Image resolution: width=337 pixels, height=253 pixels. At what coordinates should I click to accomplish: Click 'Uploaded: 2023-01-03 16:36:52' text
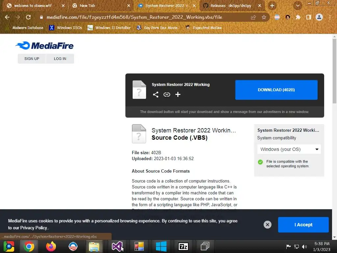tap(163, 158)
